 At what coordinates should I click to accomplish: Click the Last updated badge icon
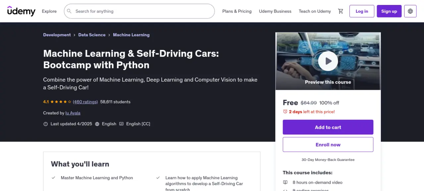(x=46, y=124)
